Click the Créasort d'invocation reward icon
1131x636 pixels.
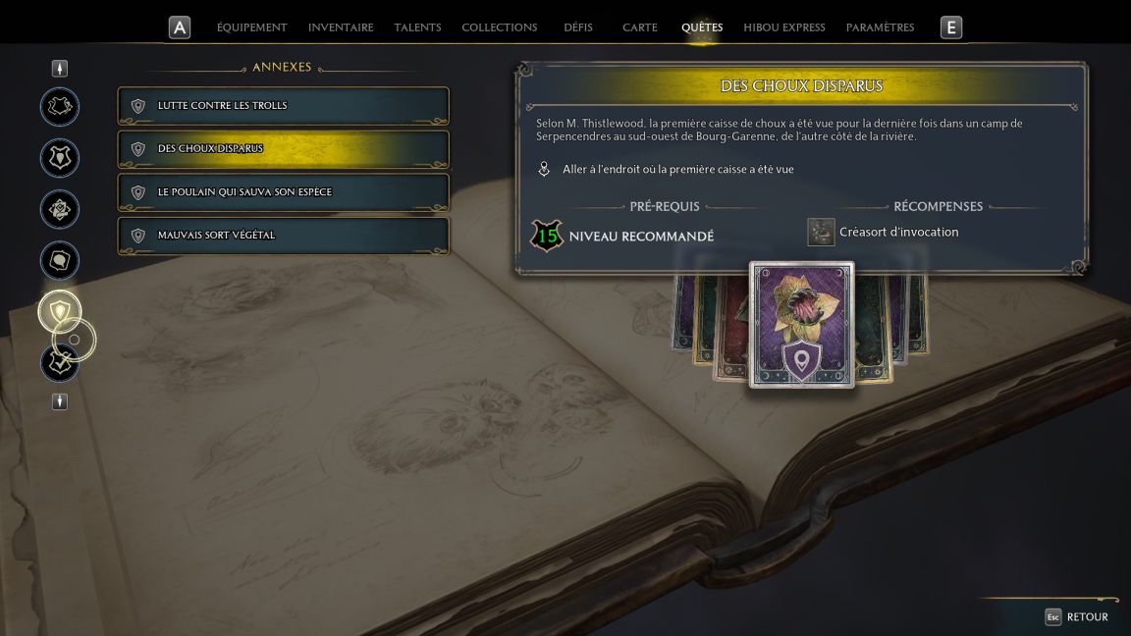point(821,233)
